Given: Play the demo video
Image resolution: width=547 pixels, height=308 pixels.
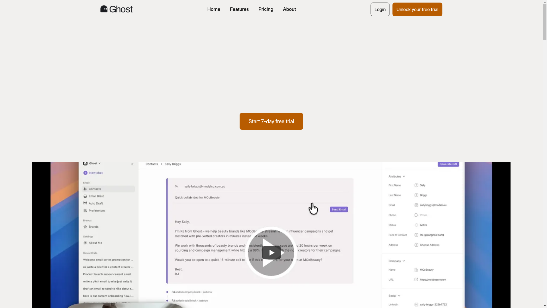Looking at the screenshot, I should (271, 253).
